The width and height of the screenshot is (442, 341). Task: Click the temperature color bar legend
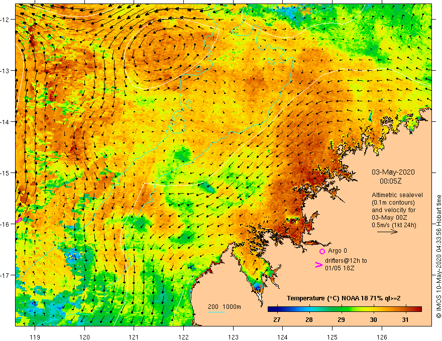click(345, 309)
